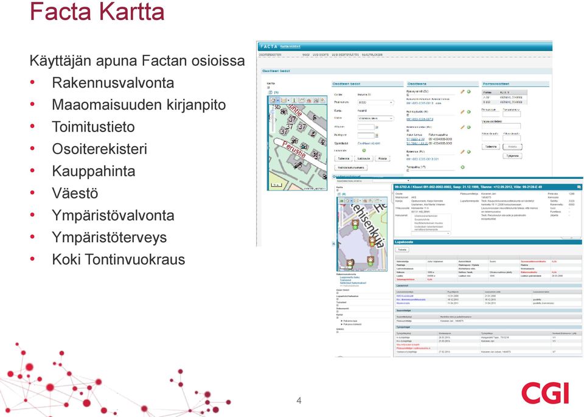Viewport: 584px width, 417px height.
Task: Click the calendar icon beside Alkupvm field
Action: pos(377,127)
